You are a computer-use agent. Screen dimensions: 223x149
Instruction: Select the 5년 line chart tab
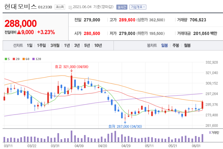(87, 46)
